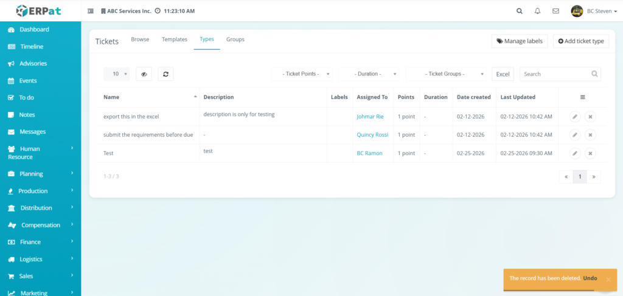Click the search magnifier icon in top bar
623x296 pixels.
pos(519,11)
